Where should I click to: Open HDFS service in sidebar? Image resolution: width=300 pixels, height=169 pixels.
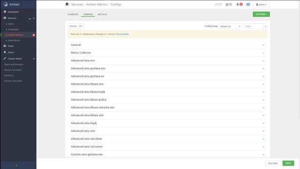click(11, 24)
